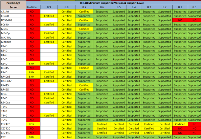
Task: Select the 8.8 Certified cell for R540
Action: click(x=67, y=59)
